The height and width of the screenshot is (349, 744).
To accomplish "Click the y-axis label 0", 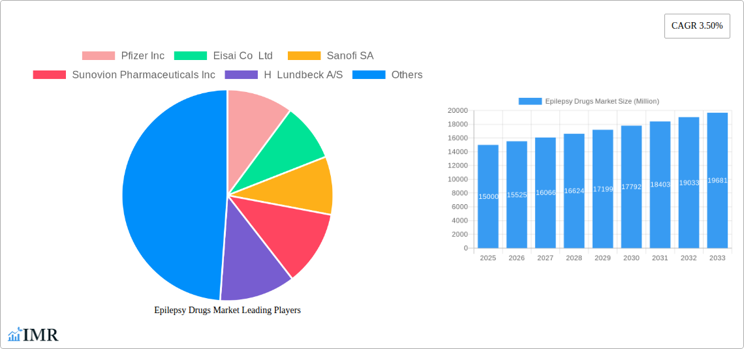I will (x=465, y=248).
